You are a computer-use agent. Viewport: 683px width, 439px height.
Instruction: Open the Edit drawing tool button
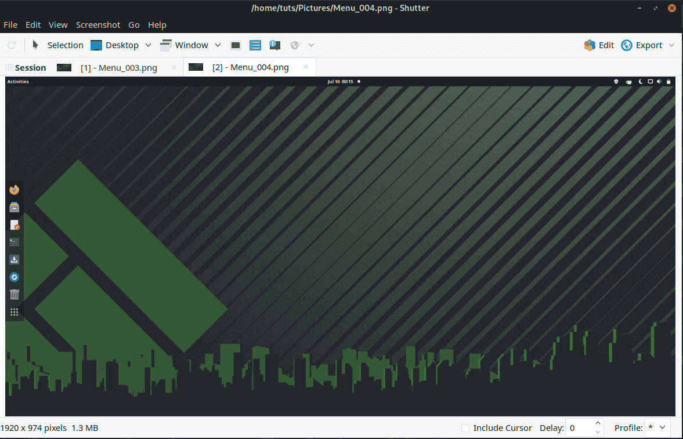(599, 45)
